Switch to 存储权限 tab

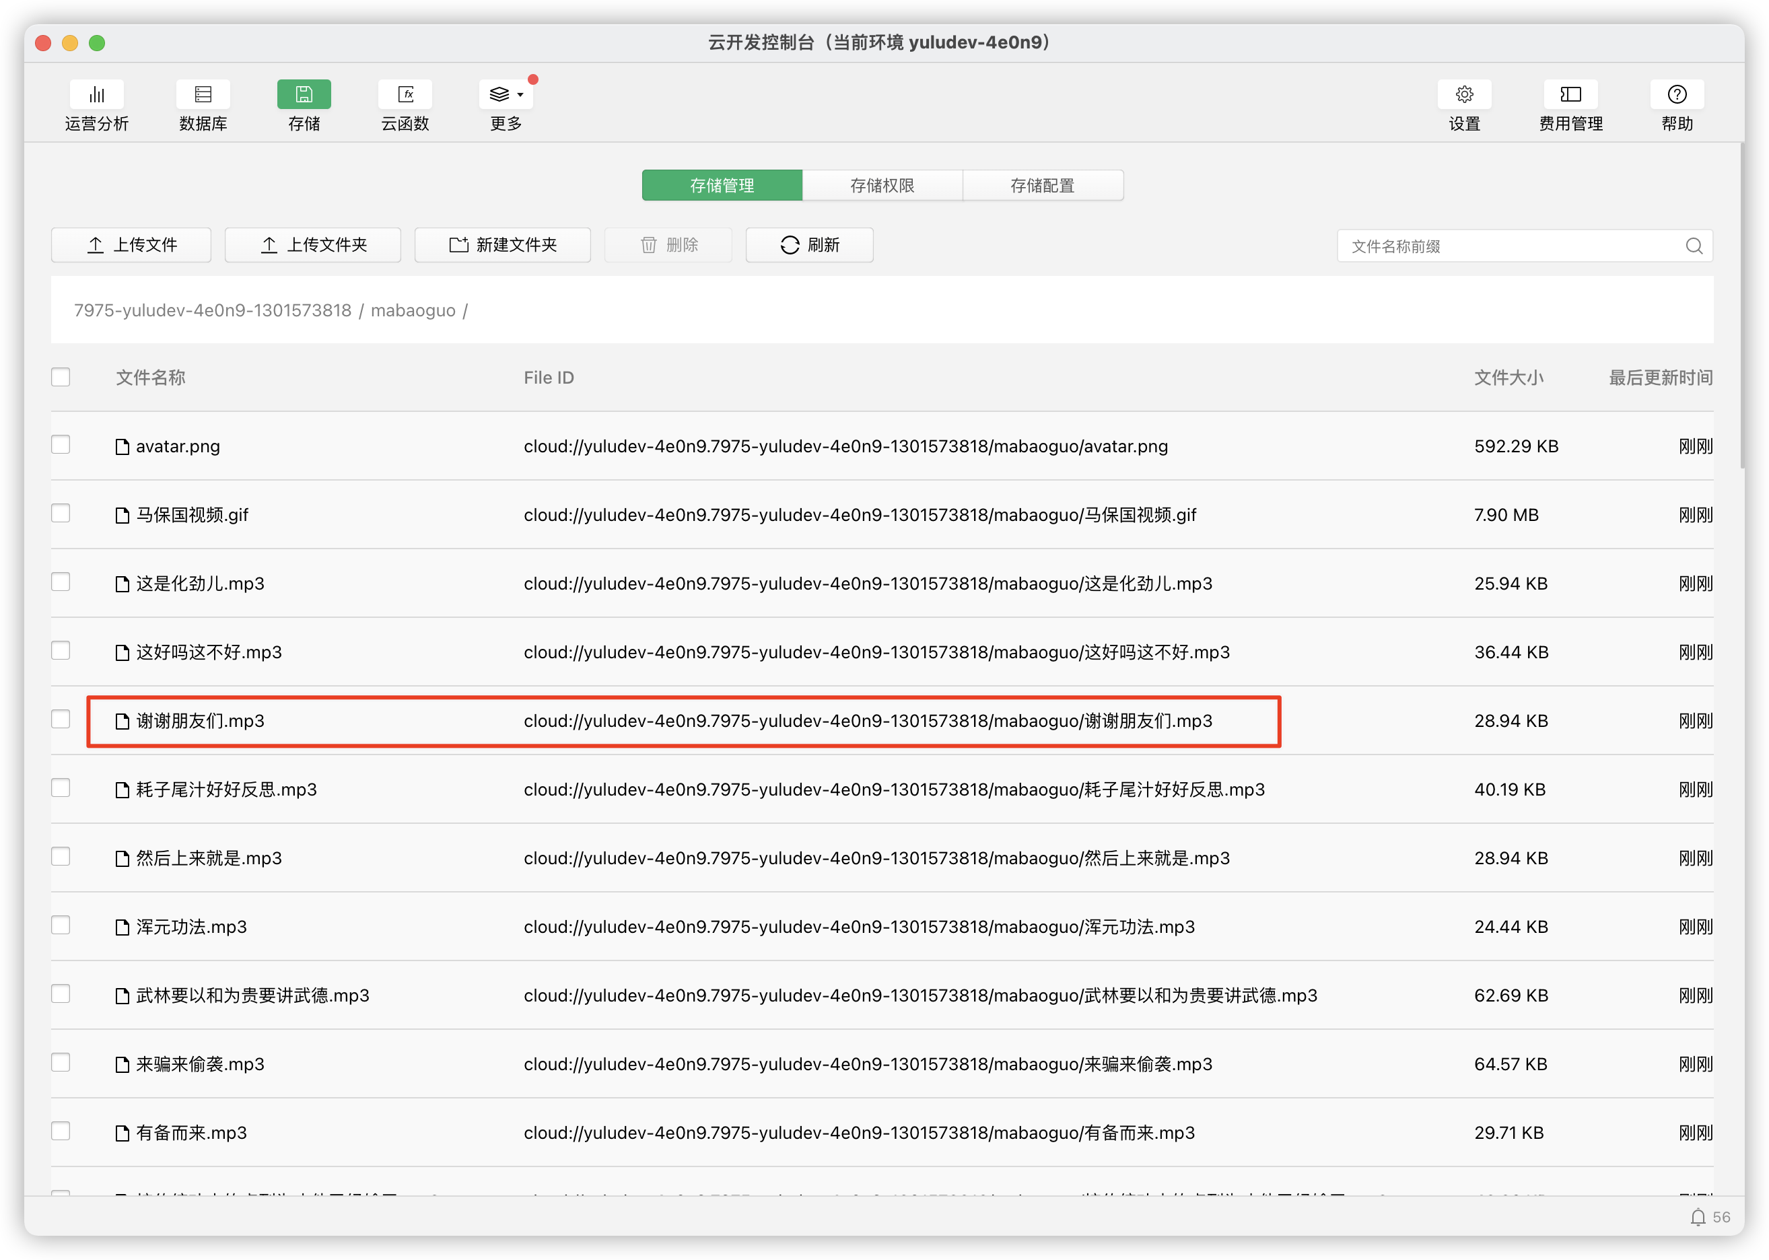tap(882, 185)
